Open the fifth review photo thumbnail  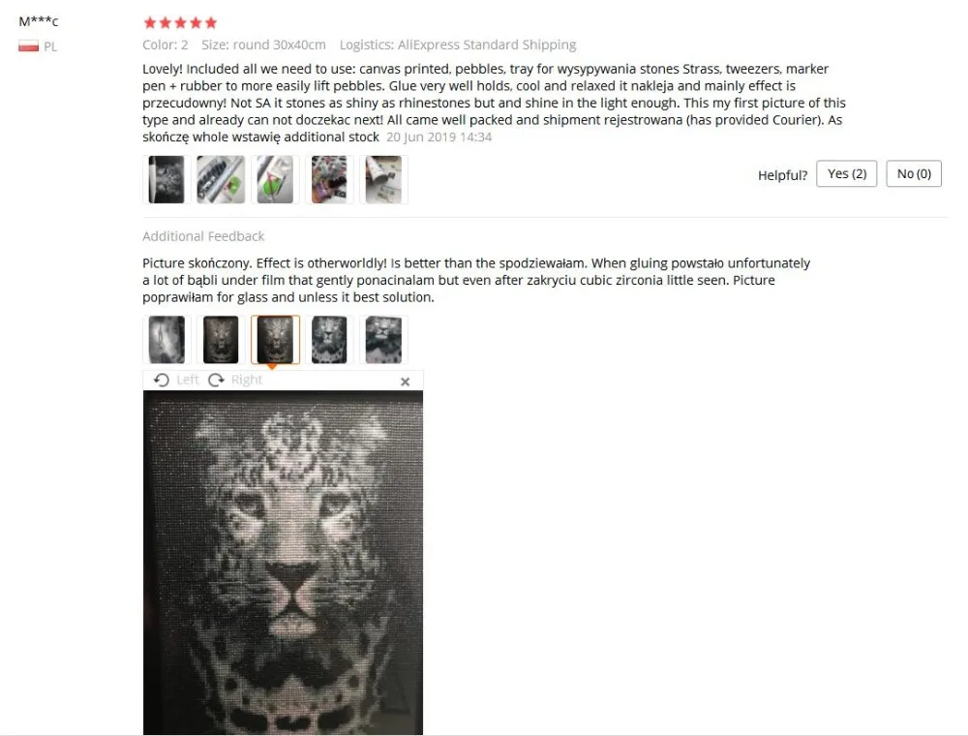[x=383, y=180]
